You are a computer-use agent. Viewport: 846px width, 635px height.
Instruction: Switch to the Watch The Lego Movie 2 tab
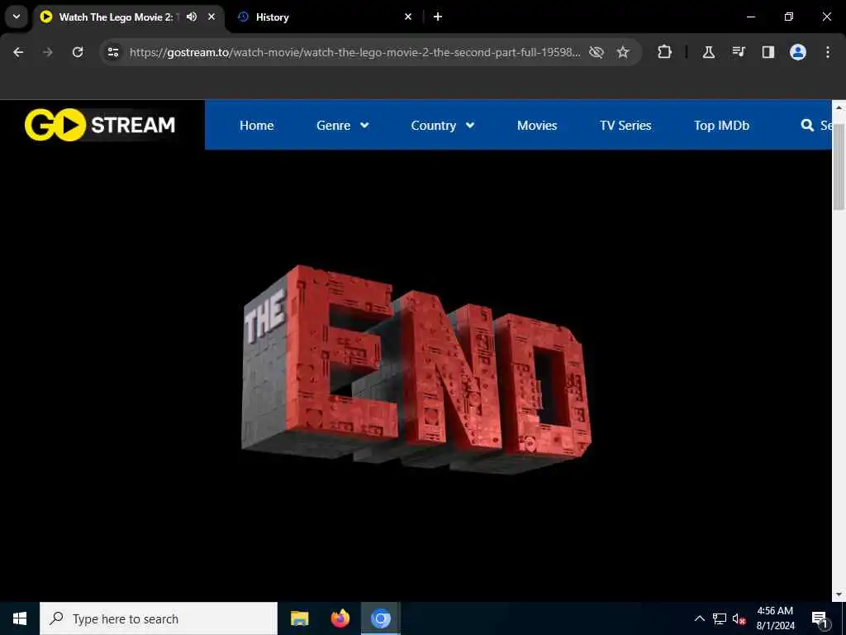(116, 17)
